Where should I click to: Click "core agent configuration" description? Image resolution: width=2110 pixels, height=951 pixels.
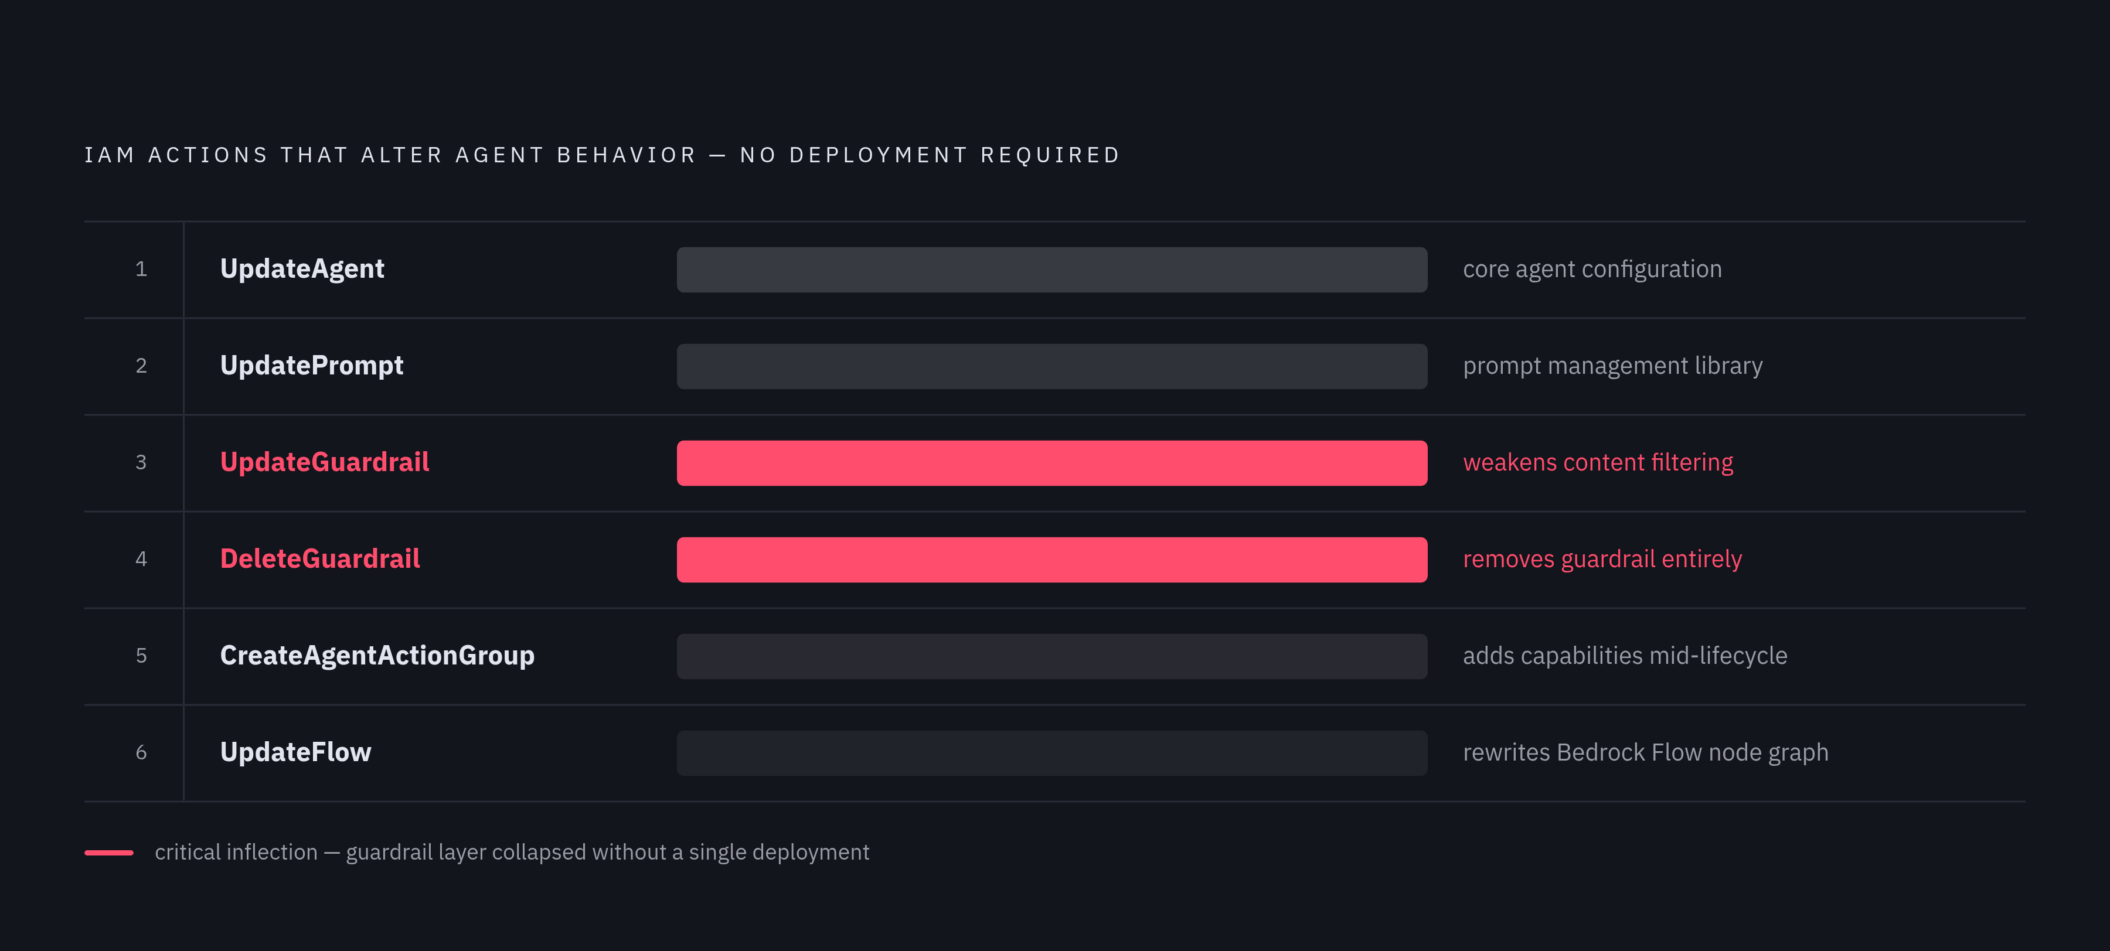(x=1592, y=269)
